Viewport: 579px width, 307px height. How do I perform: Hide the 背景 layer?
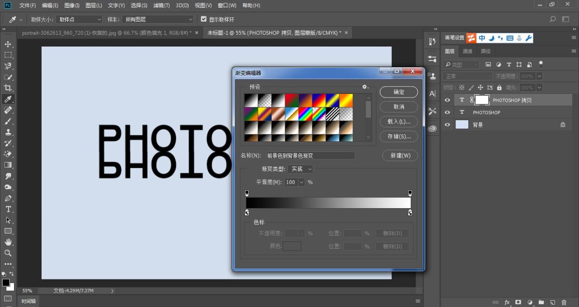tap(447, 125)
